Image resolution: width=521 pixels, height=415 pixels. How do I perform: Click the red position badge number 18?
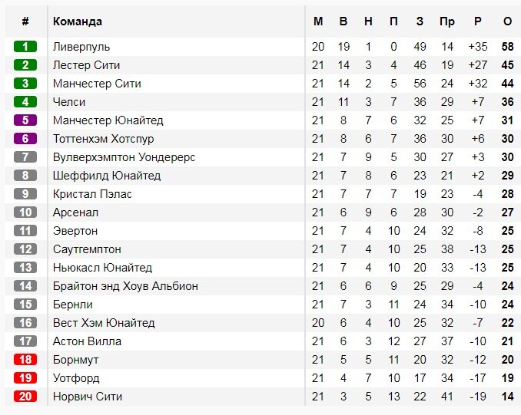25,360
